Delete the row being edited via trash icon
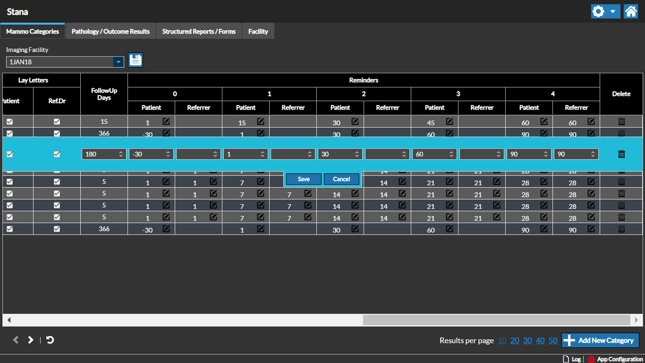 coord(621,154)
